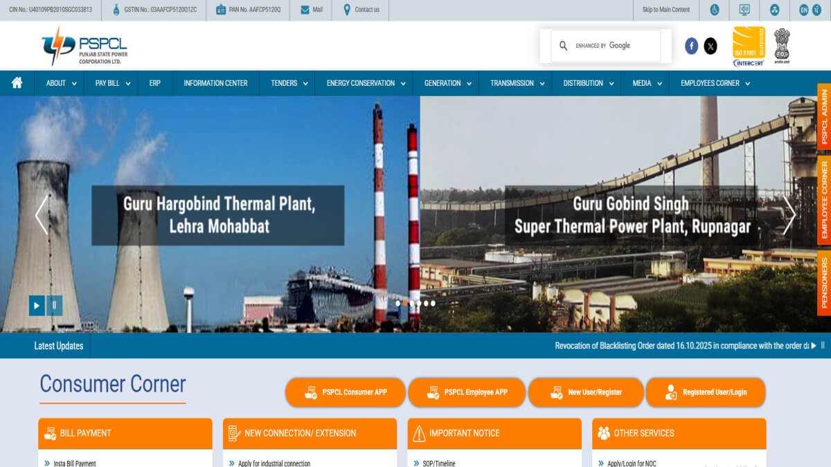
Task: Expand the TRANSMISSION menu
Action: (x=517, y=83)
